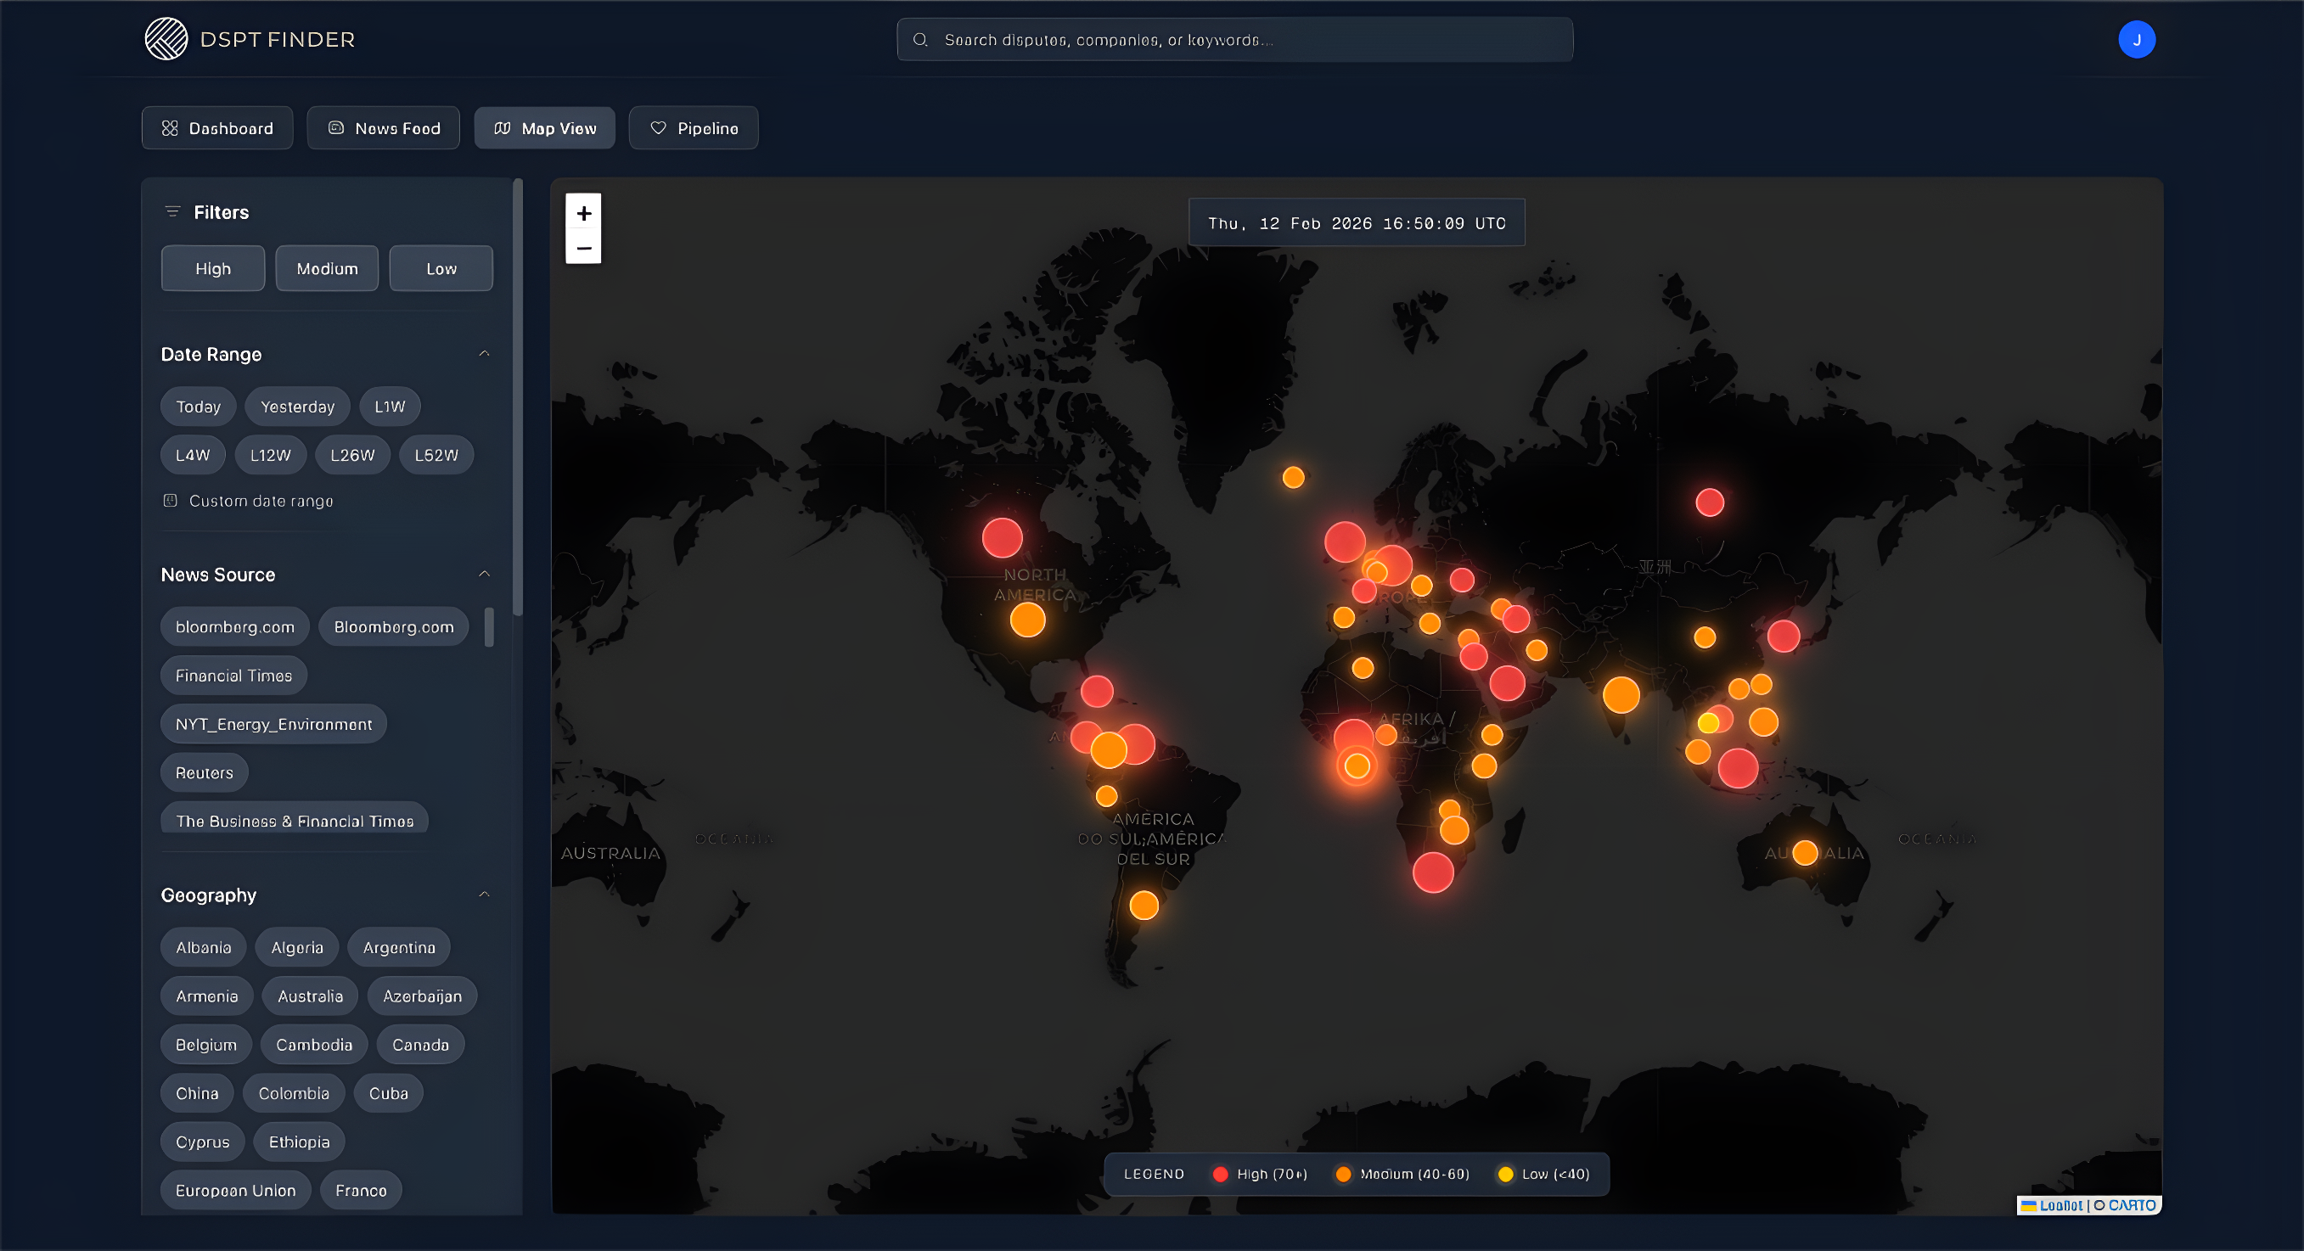The image size is (2304, 1251).
Task: Click the News Feed globe icon
Action: [x=334, y=128]
